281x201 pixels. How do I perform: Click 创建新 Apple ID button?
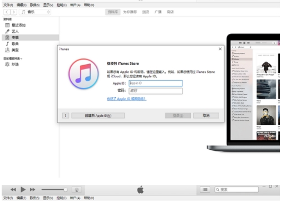click(x=98, y=116)
